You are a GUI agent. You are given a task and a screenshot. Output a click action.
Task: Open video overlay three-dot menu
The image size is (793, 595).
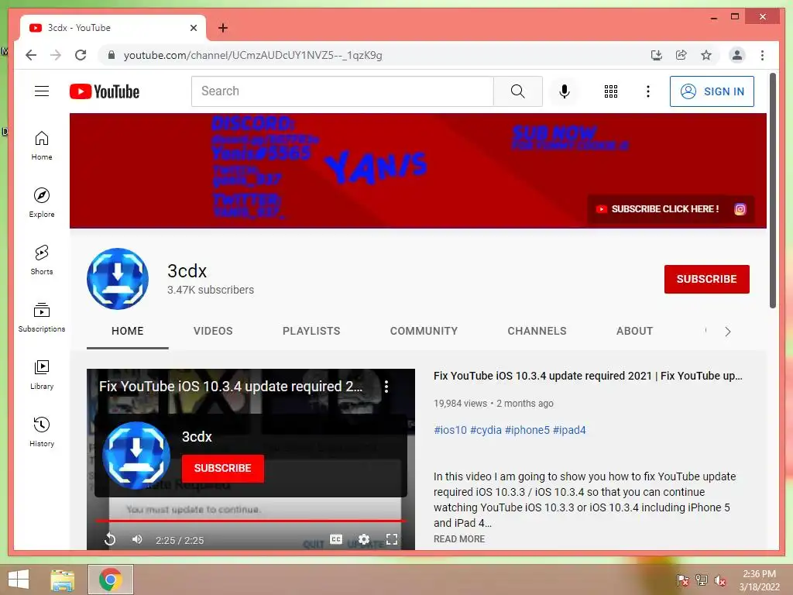[x=386, y=387]
